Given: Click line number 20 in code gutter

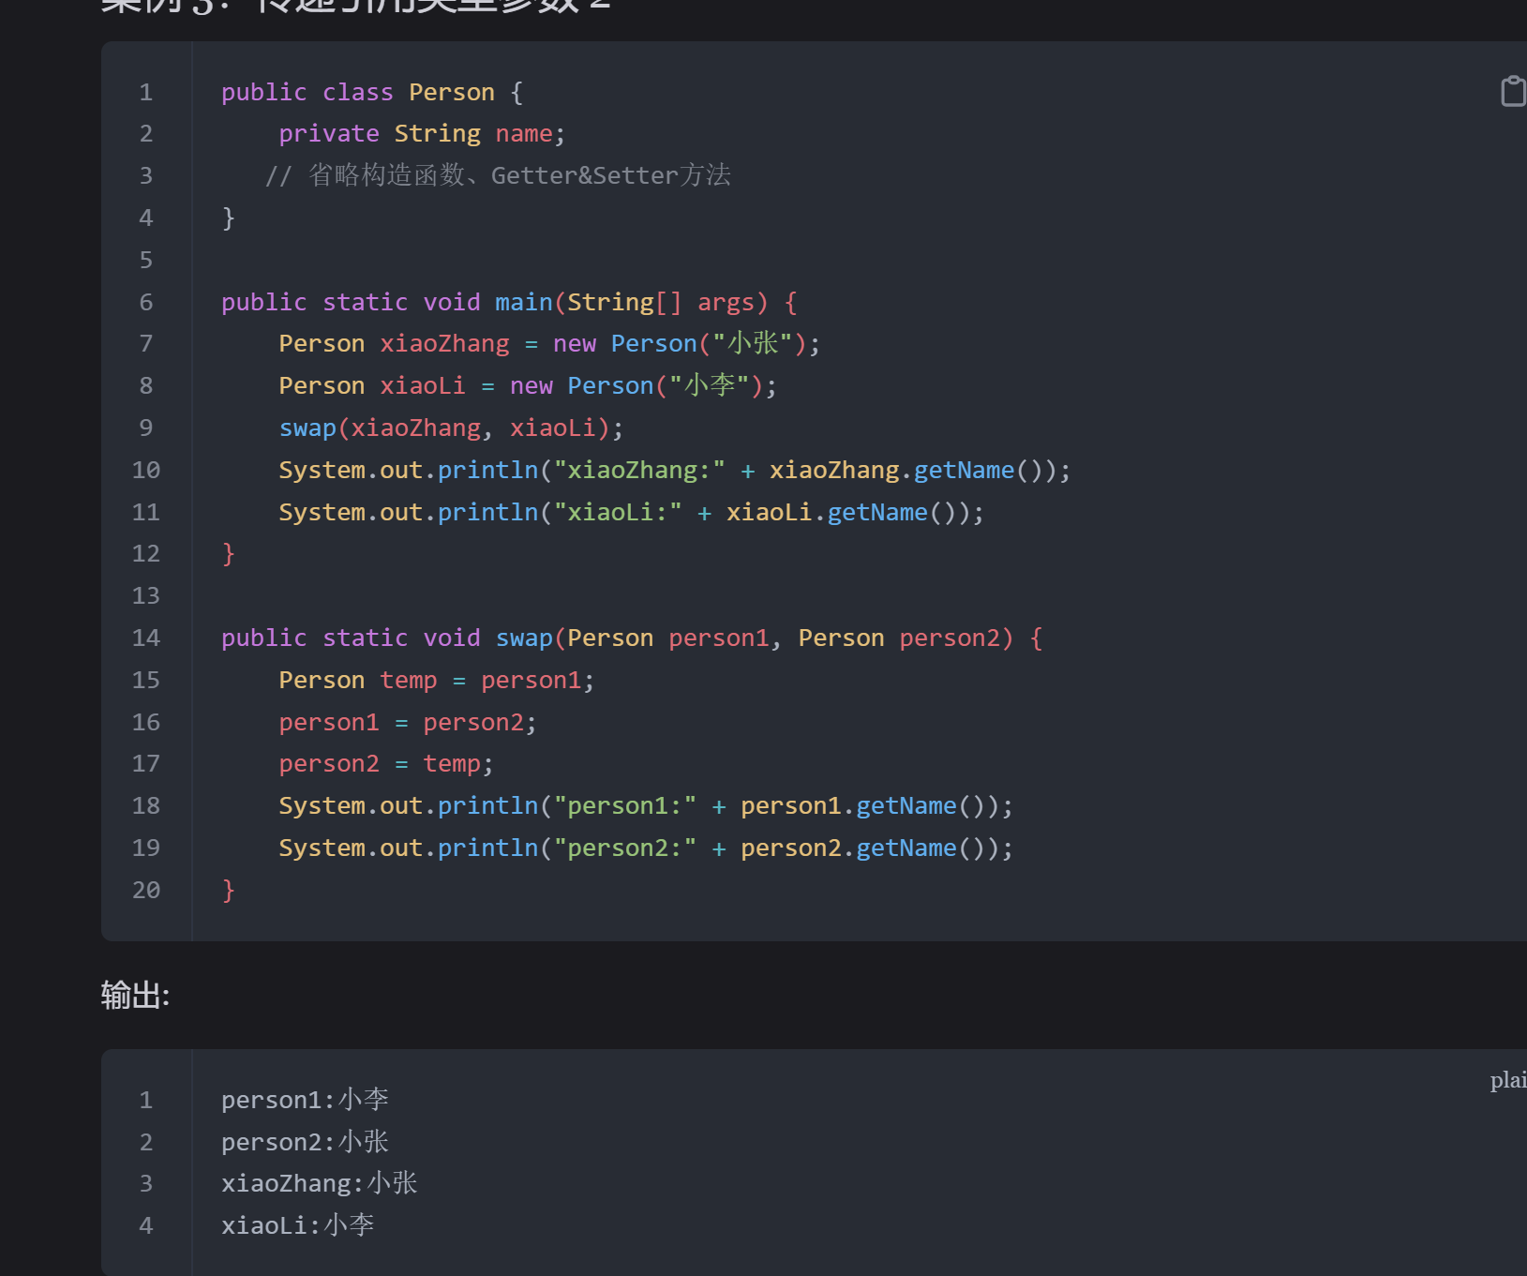Looking at the screenshot, I should (146, 890).
